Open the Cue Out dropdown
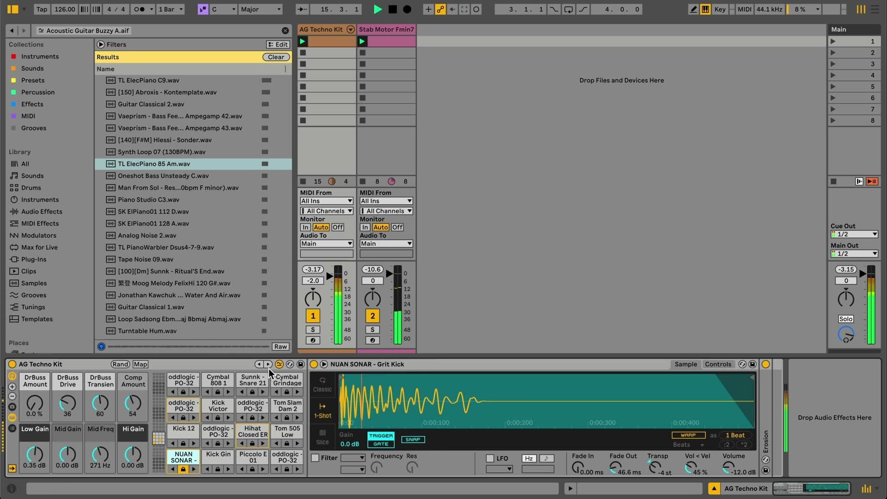Image resolution: width=887 pixels, height=499 pixels. pyautogui.click(x=854, y=234)
